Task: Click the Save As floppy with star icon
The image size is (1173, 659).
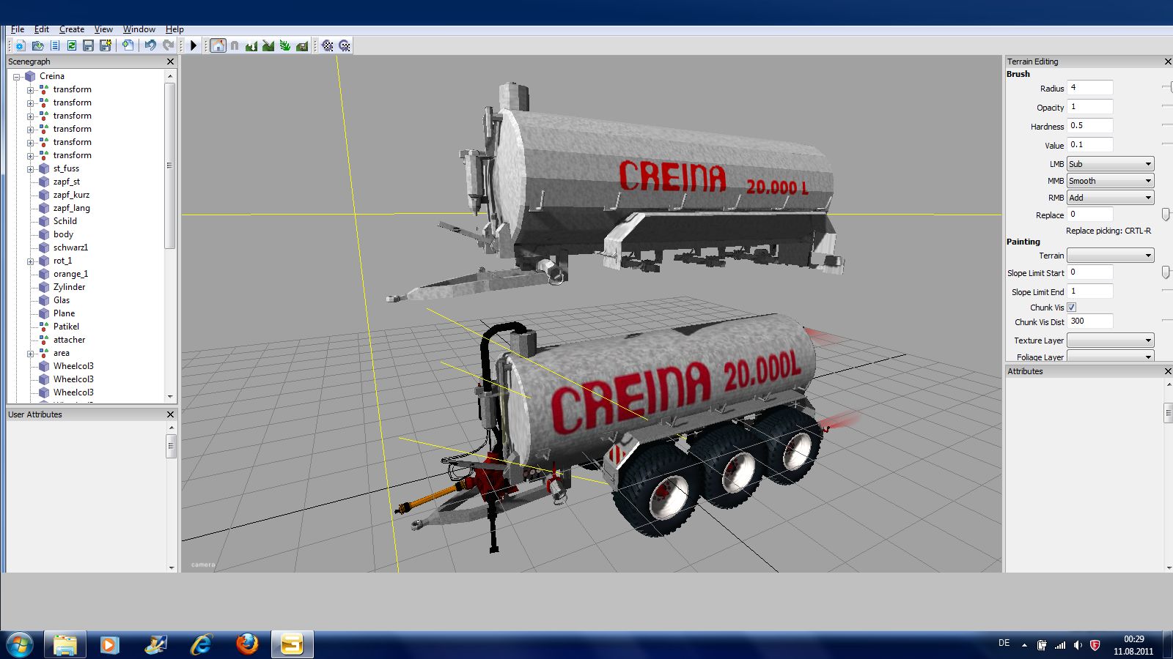Action: [106, 45]
